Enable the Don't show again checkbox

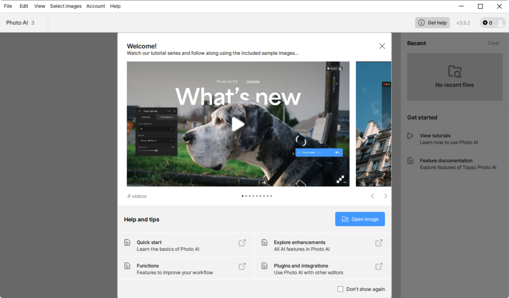(x=341, y=289)
